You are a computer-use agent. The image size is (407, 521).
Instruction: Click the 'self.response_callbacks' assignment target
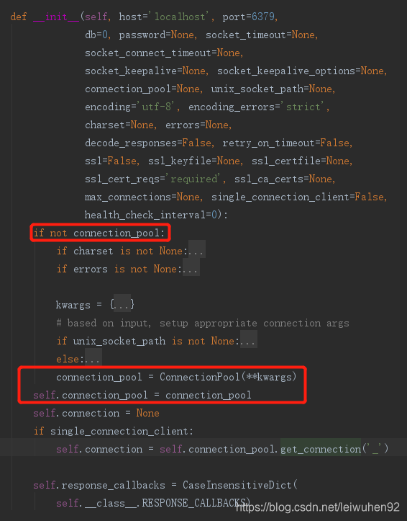pyautogui.click(x=99, y=484)
